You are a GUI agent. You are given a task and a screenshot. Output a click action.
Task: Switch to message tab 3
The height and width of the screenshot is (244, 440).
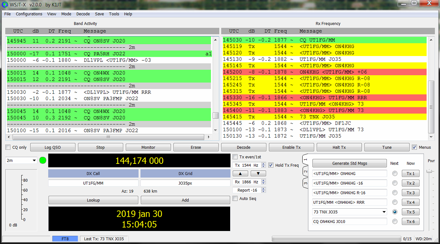click(x=305, y=183)
